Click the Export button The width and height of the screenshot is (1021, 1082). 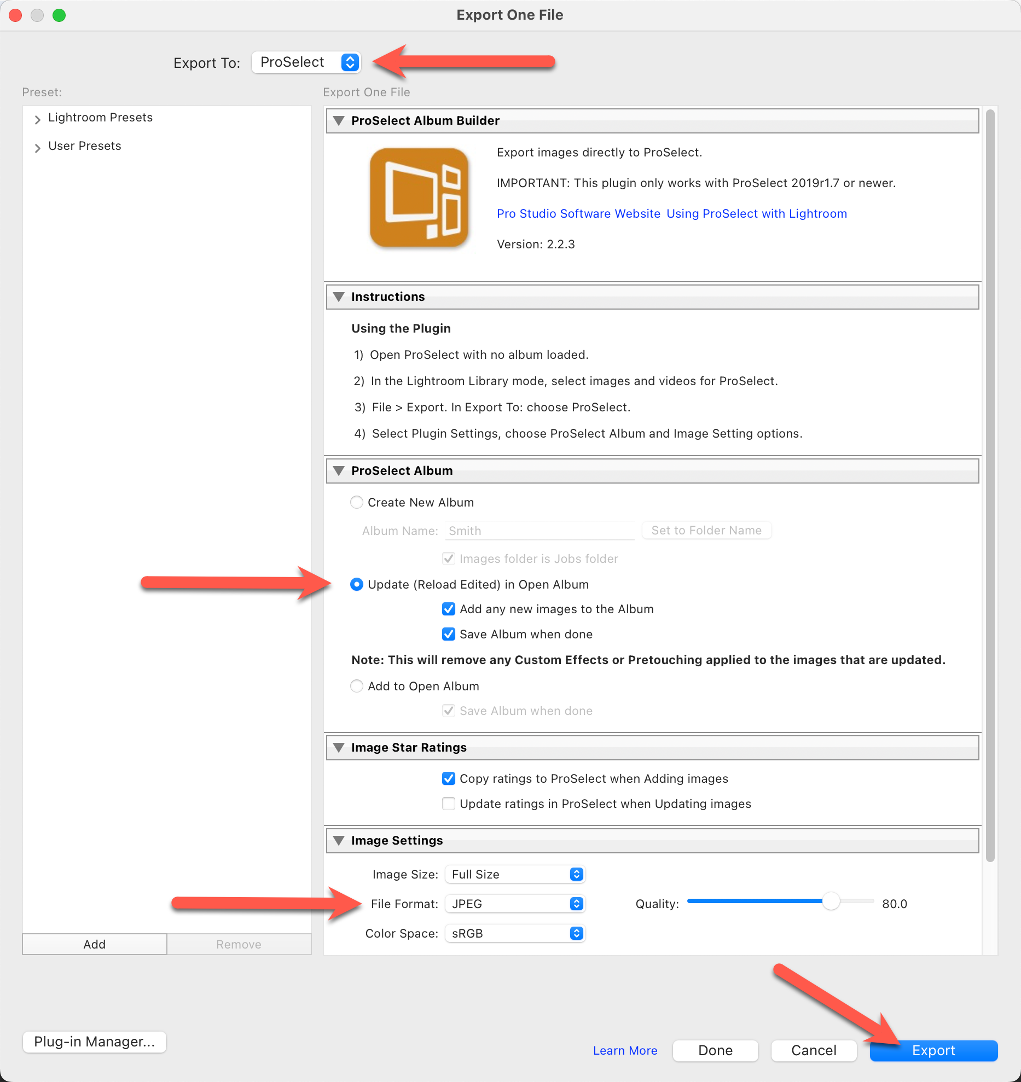click(933, 1050)
